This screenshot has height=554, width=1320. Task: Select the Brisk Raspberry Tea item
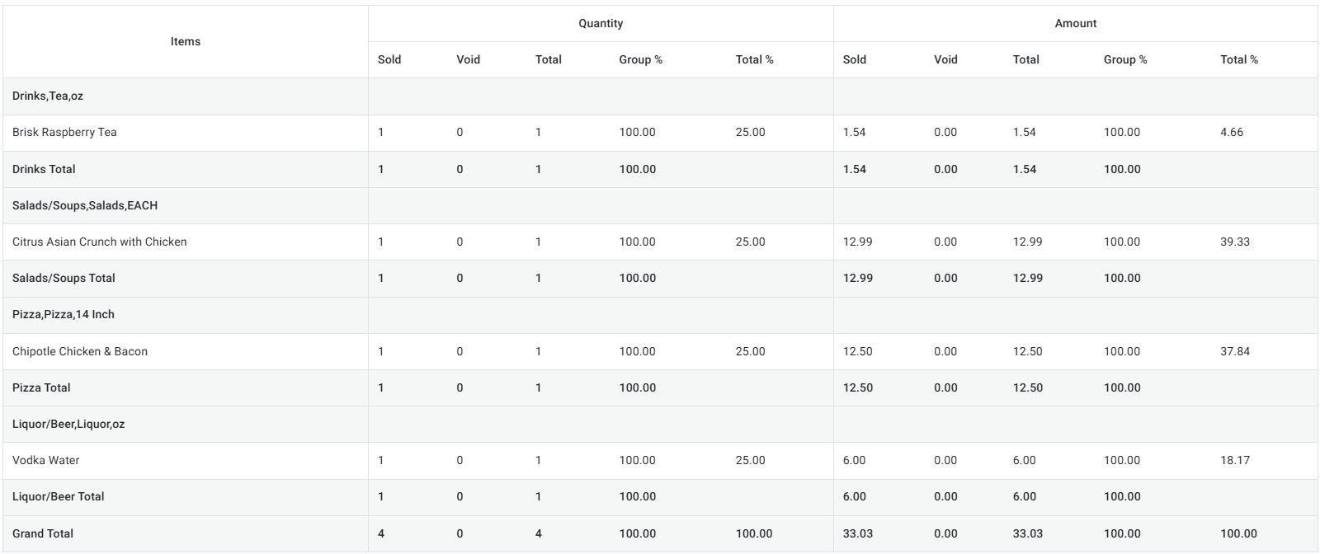[x=64, y=132]
